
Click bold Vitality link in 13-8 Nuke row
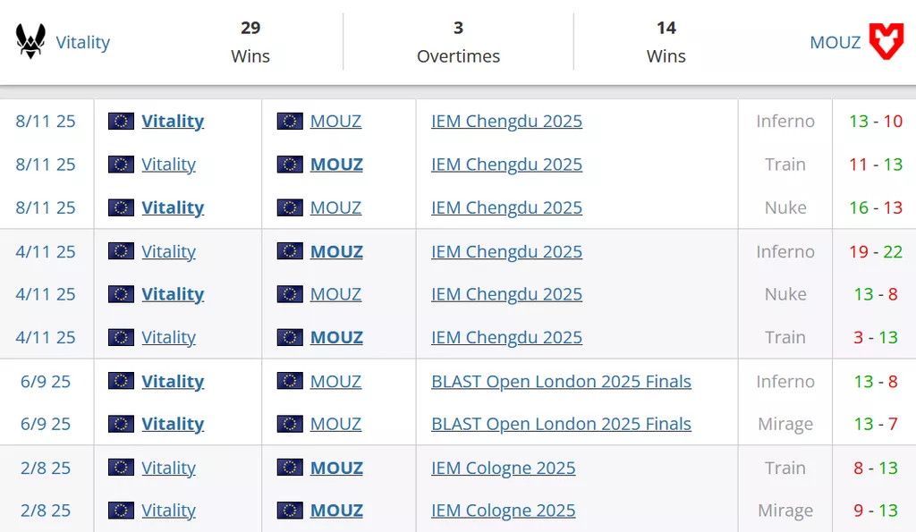tap(173, 294)
